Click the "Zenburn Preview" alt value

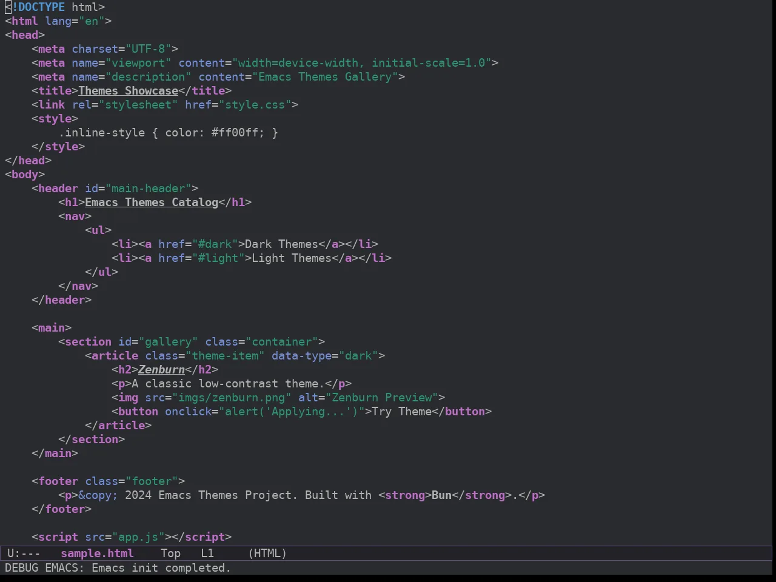click(382, 398)
